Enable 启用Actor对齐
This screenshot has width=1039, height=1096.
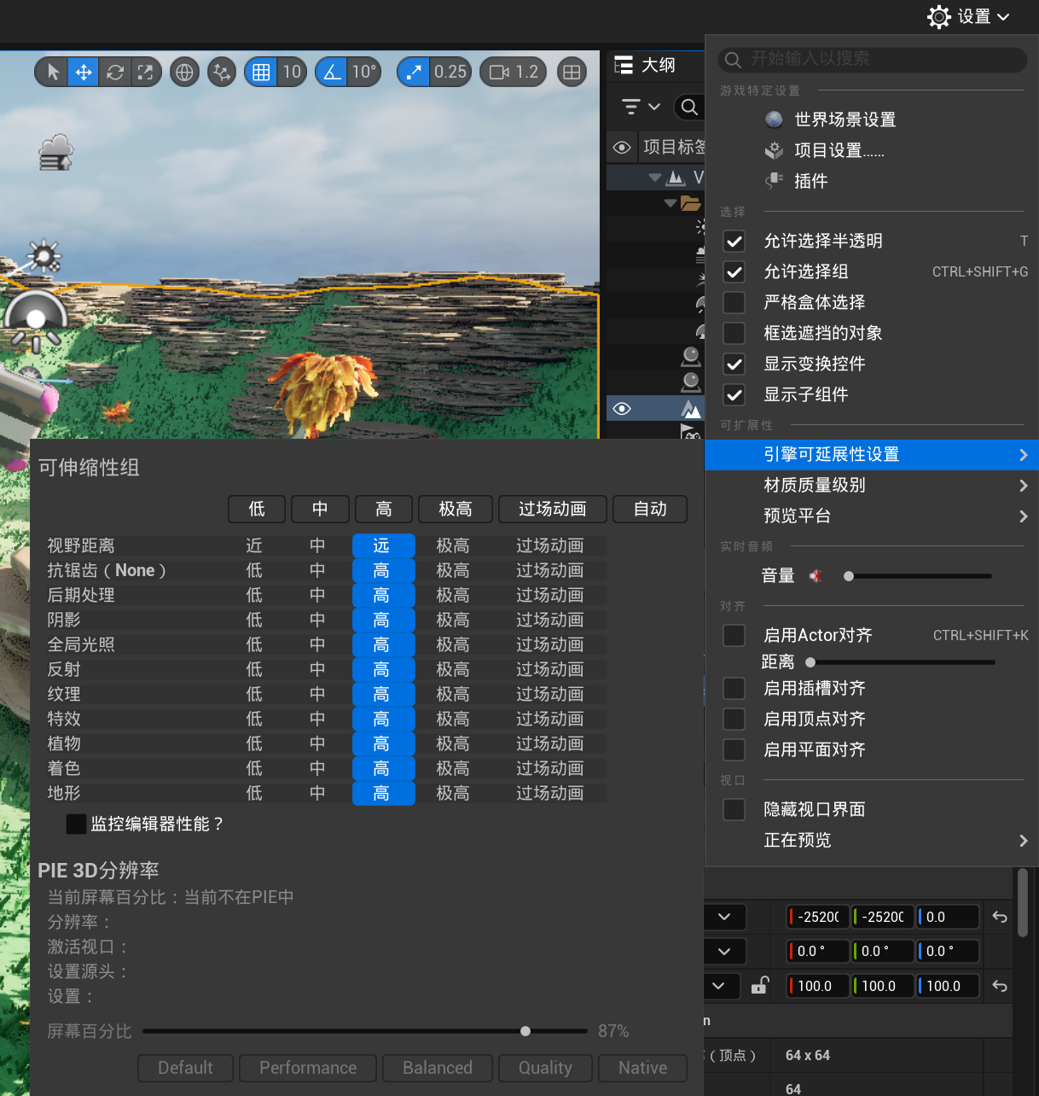[x=734, y=635]
